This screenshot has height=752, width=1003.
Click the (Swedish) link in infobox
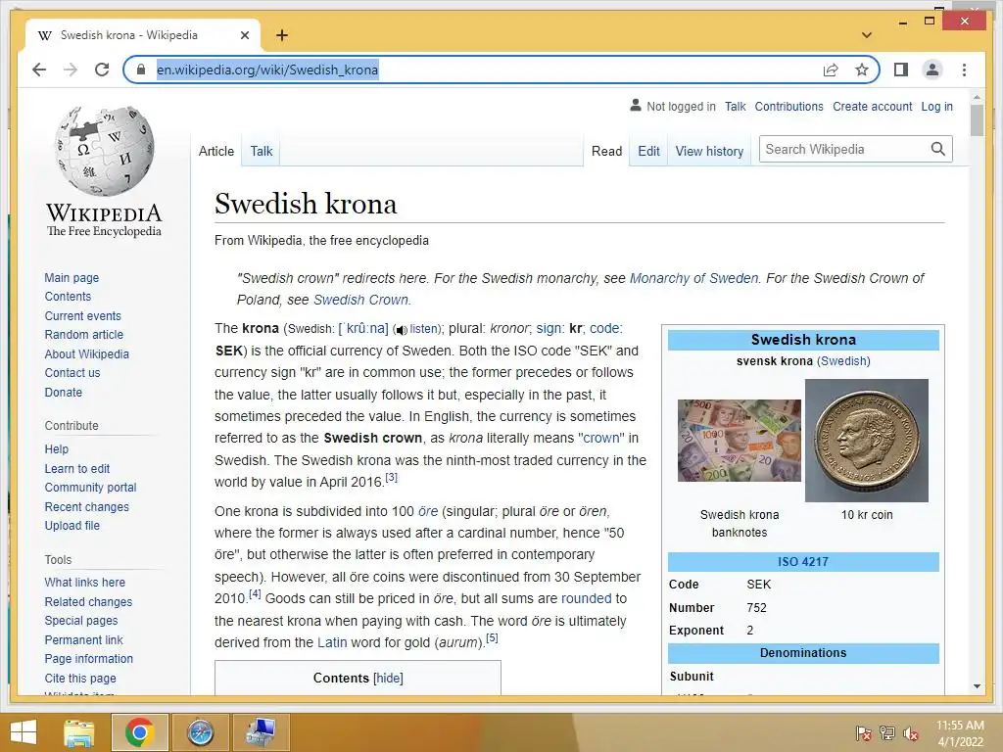[x=843, y=360]
